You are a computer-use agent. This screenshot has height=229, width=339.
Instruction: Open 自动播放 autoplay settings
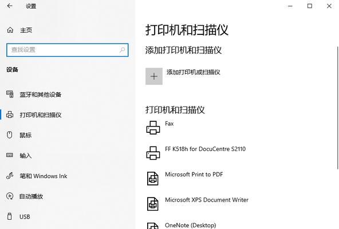(x=31, y=196)
